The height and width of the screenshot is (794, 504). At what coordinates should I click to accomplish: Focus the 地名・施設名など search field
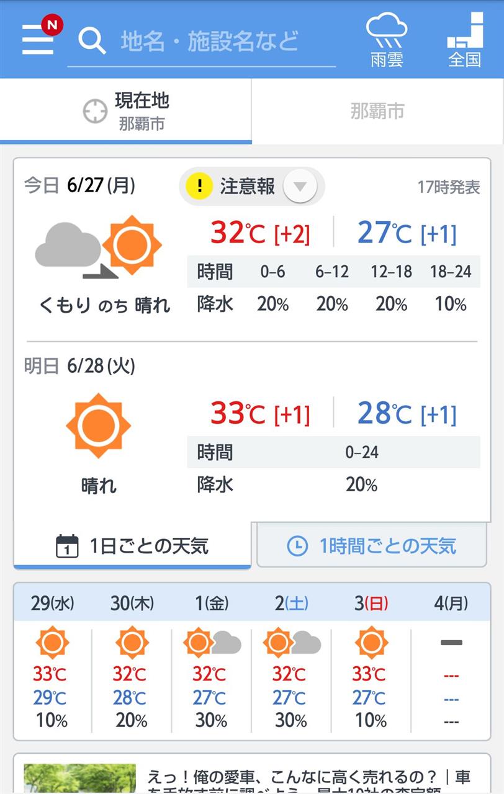click(x=210, y=41)
